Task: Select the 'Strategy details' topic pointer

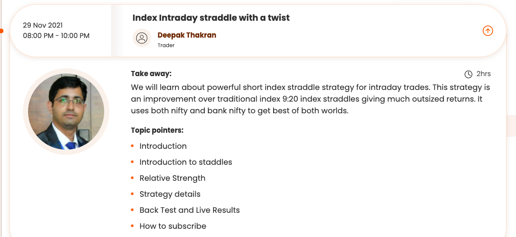Action: 170,194
